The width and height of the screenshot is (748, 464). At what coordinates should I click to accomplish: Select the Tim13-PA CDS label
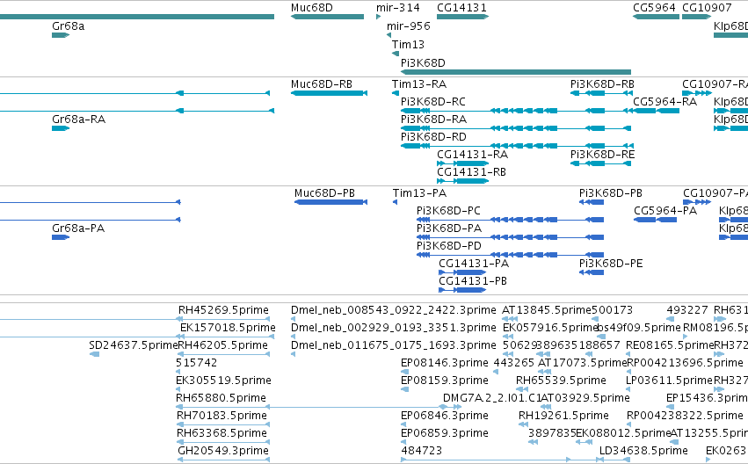419,193
